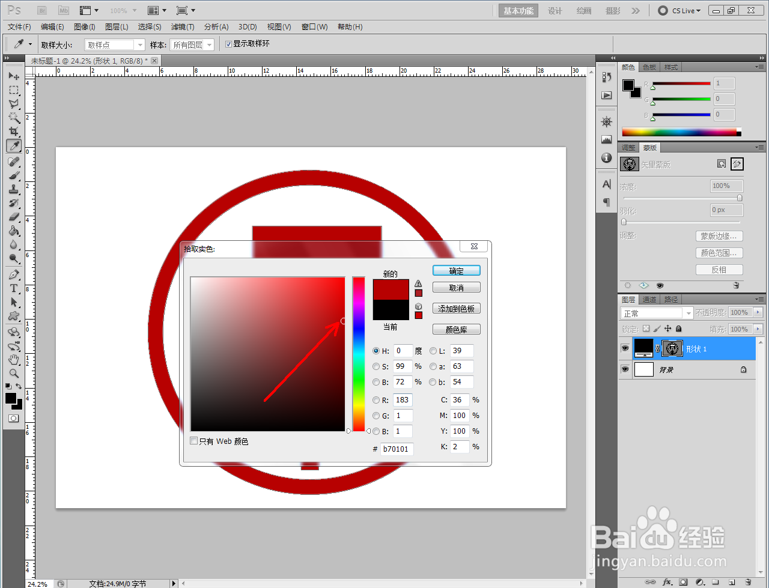Enable Only Web Colors checkbox
Screen dimensions: 769x588
194,441
